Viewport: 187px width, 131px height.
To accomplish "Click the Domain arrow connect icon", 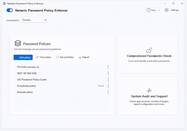I will coord(45,20).
